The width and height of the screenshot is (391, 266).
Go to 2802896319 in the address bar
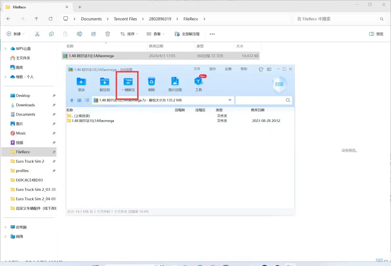pyautogui.click(x=160, y=19)
